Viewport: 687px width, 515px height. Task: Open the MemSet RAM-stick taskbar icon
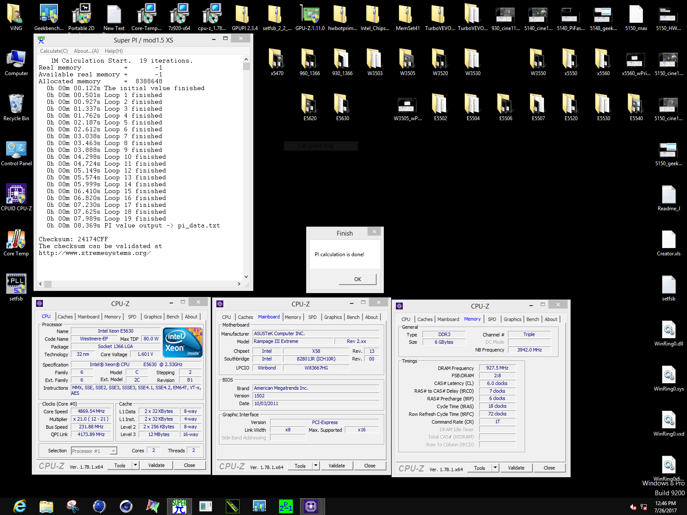[x=232, y=506]
